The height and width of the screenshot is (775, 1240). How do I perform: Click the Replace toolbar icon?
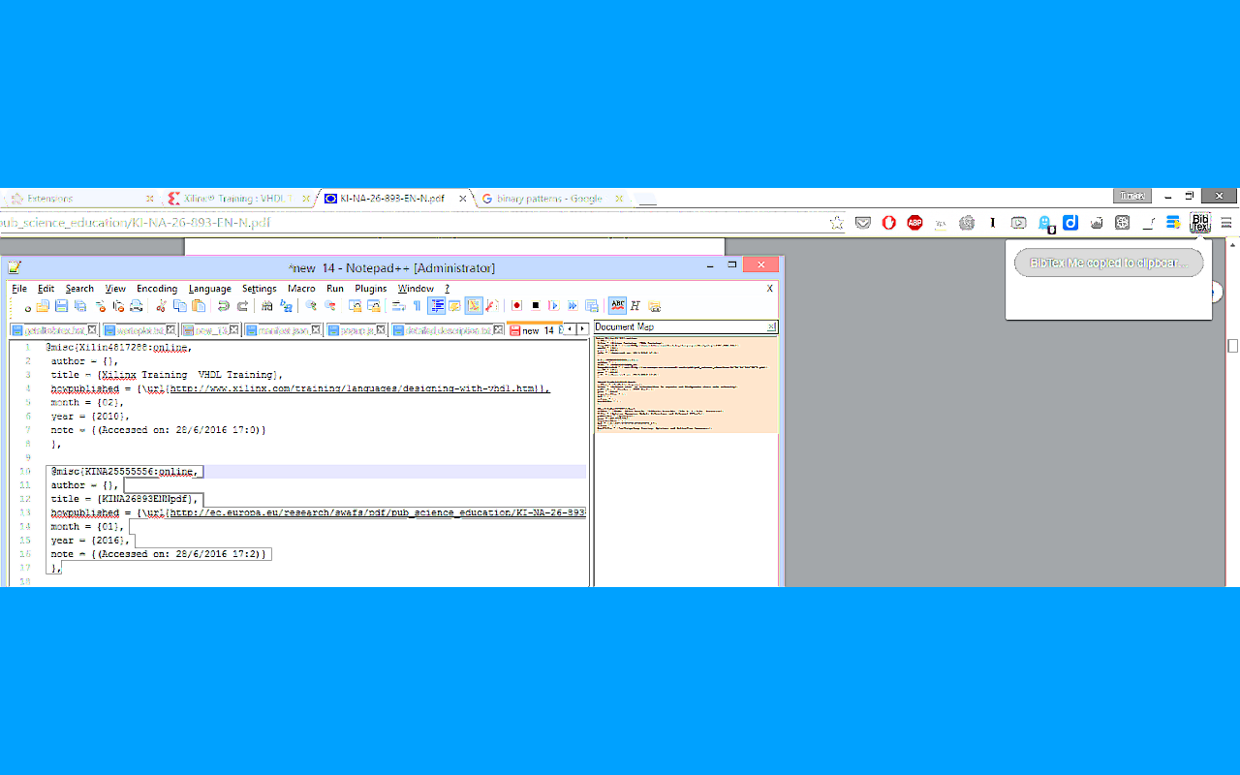point(286,306)
